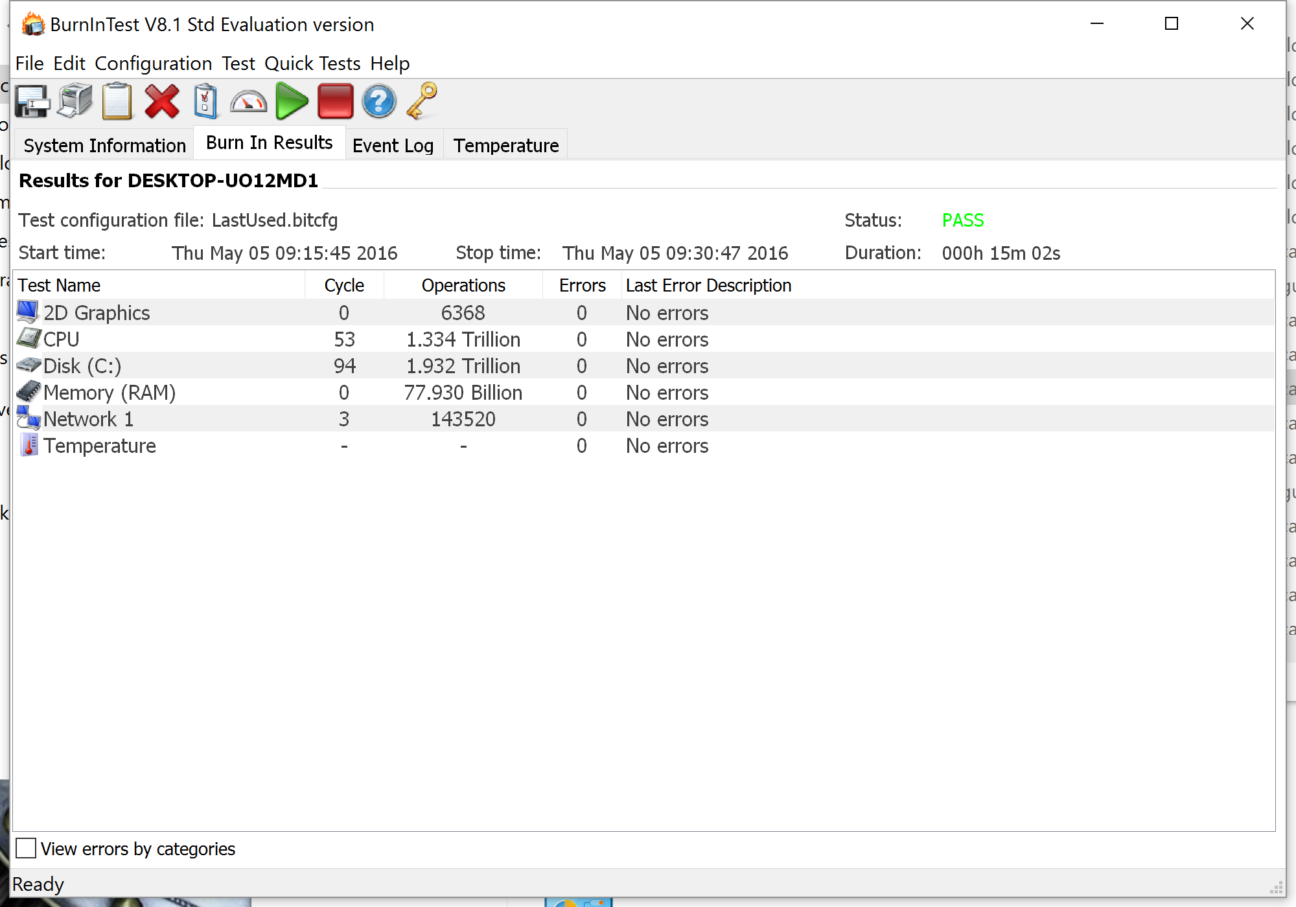Open the duty cycle gauge icon
Viewport: 1296px width, 907px height.
[x=248, y=102]
